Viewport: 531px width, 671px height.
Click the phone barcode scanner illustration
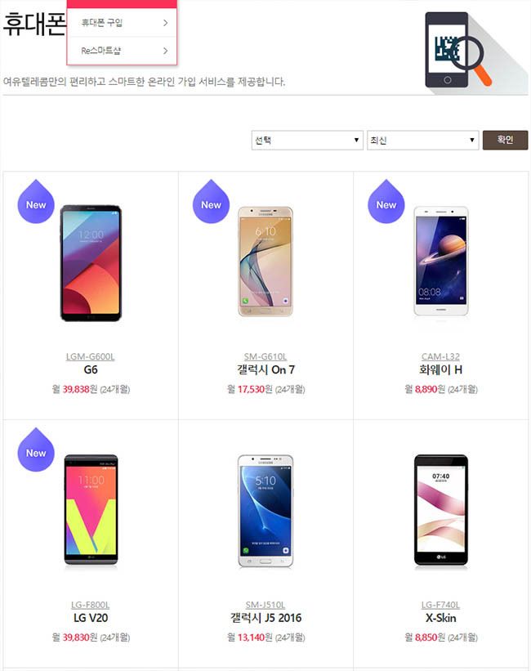point(457,50)
